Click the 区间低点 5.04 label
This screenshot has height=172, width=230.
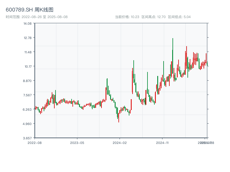tap(179, 17)
